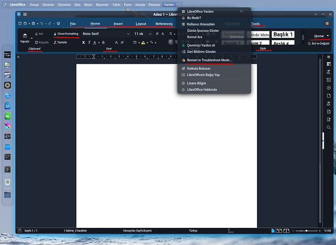
Task: Click the superscript A icon in the Font group
Action: 122,43
